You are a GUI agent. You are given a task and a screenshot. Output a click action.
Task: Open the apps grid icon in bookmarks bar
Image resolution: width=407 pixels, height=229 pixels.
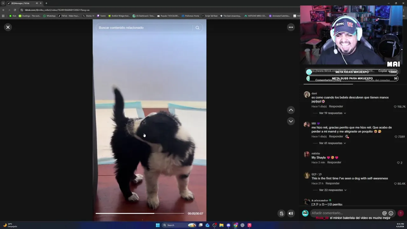[x=3, y=16]
